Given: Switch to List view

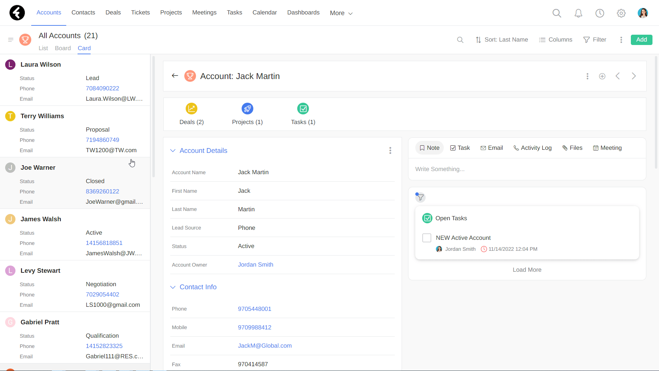Looking at the screenshot, I should pos(43,48).
